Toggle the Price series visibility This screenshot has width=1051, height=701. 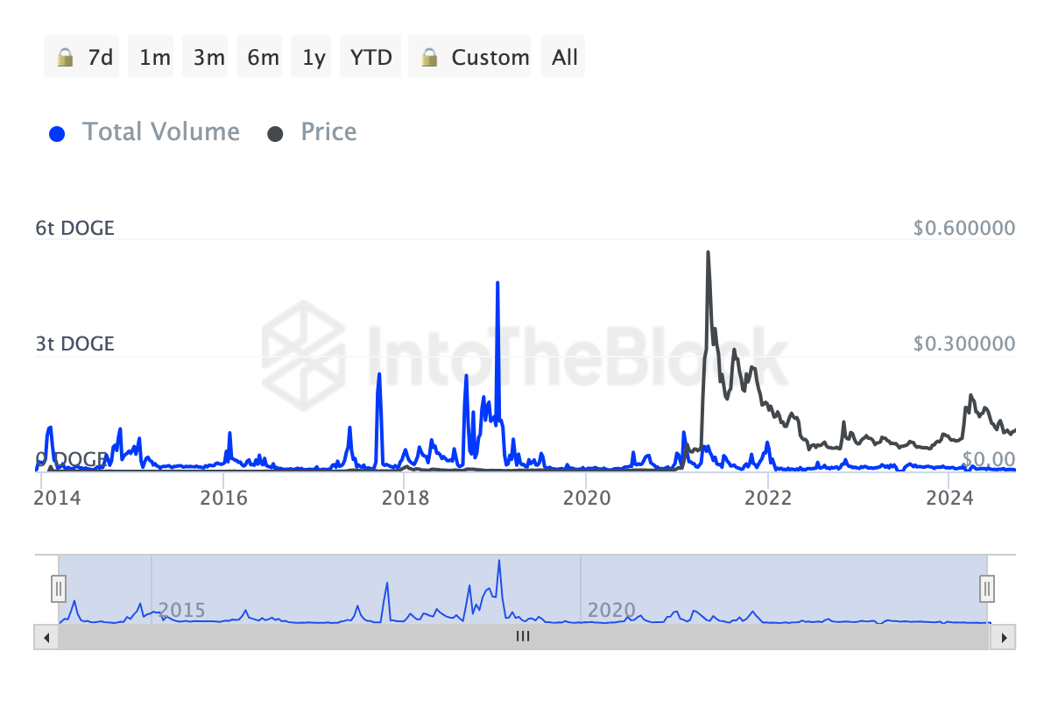328,132
